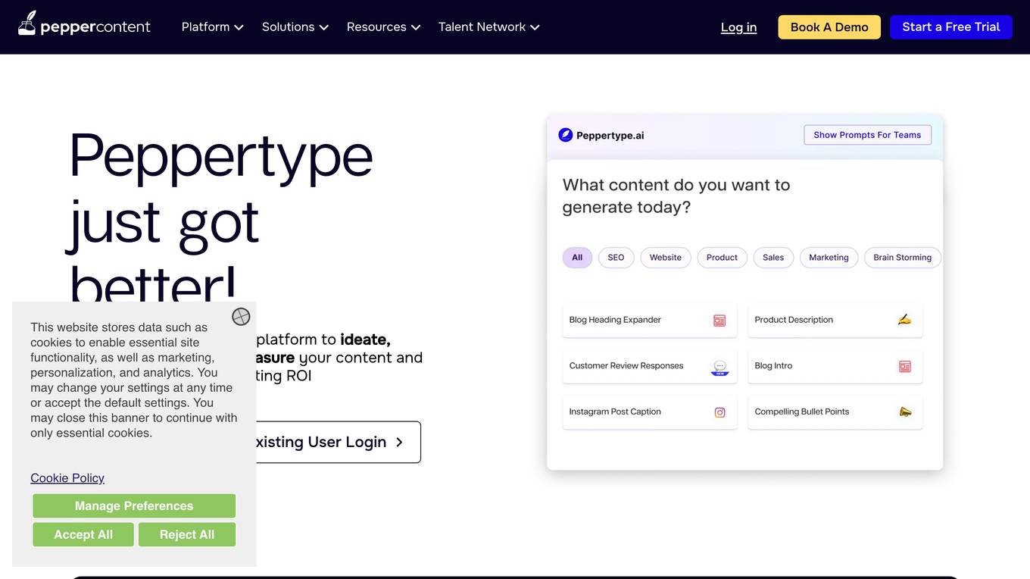
Task: Click the Resources chevron arrow
Action: click(x=415, y=27)
